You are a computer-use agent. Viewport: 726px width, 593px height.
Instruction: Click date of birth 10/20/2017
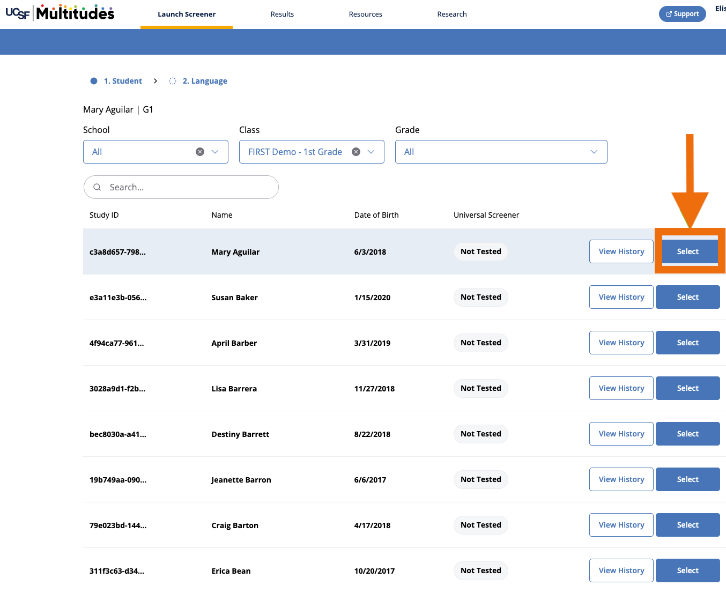(374, 571)
